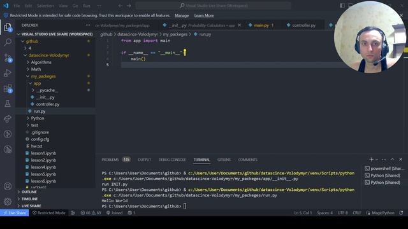Screen dimensions: 408x229
Task: Open the Go menu
Action: click(75, 6)
